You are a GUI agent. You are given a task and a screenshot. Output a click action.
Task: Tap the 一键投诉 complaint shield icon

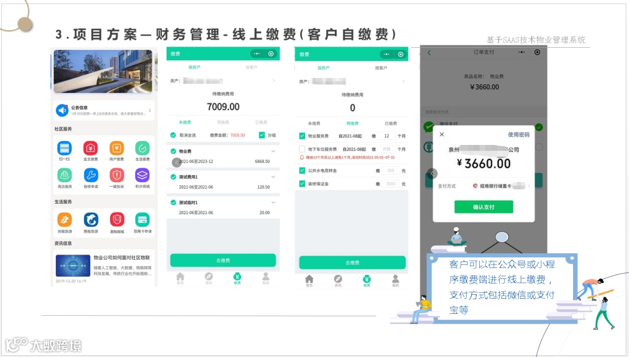(116, 175)
